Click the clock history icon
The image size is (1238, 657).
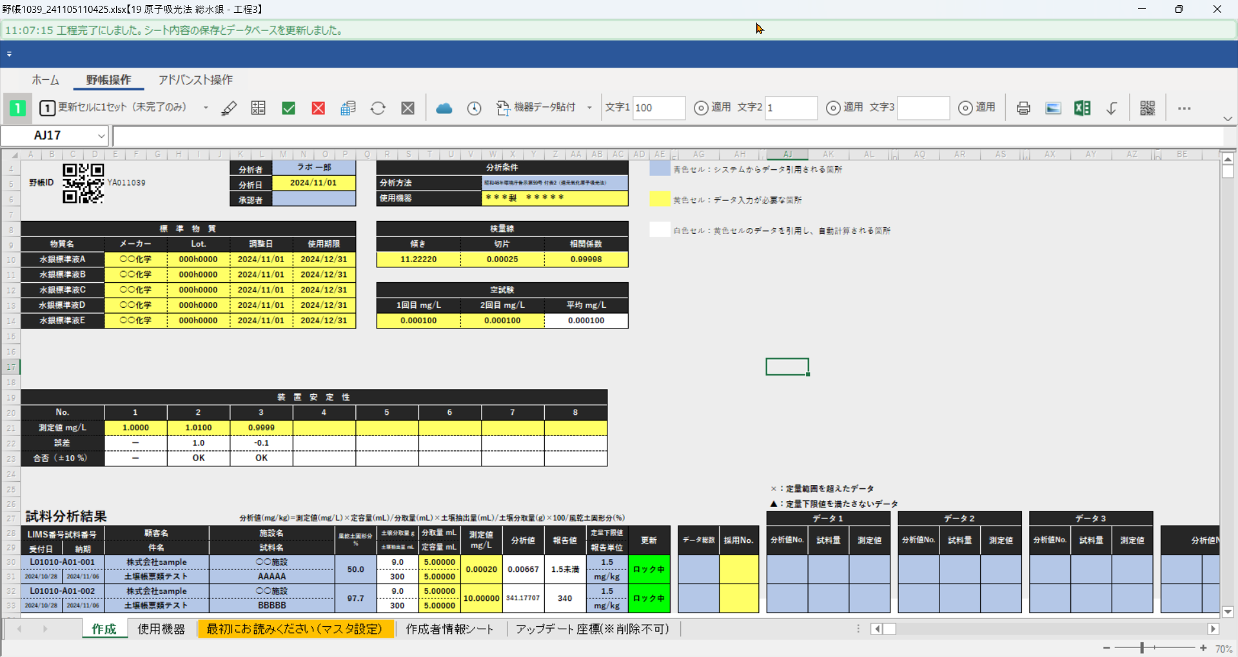474,108
